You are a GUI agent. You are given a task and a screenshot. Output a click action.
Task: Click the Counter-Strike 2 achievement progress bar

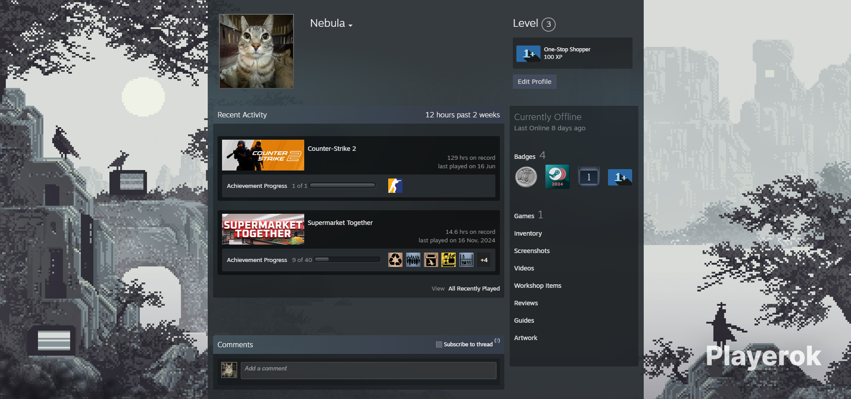click(x=343, y=186)
